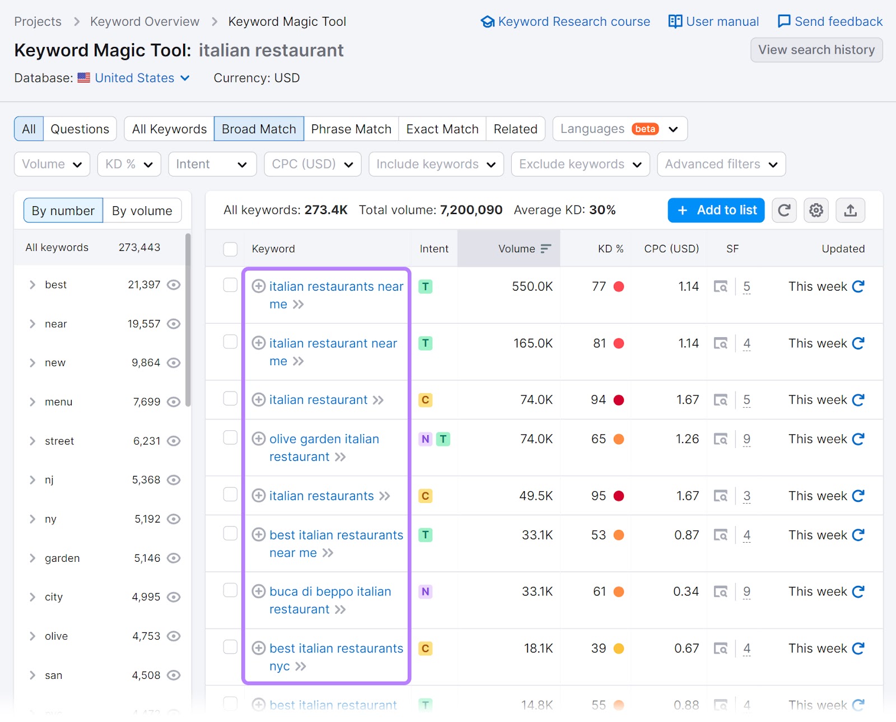Open SERP snapshot for italian restaurants near me
This screenshot has height=722, width=896.
coord(721,286)
